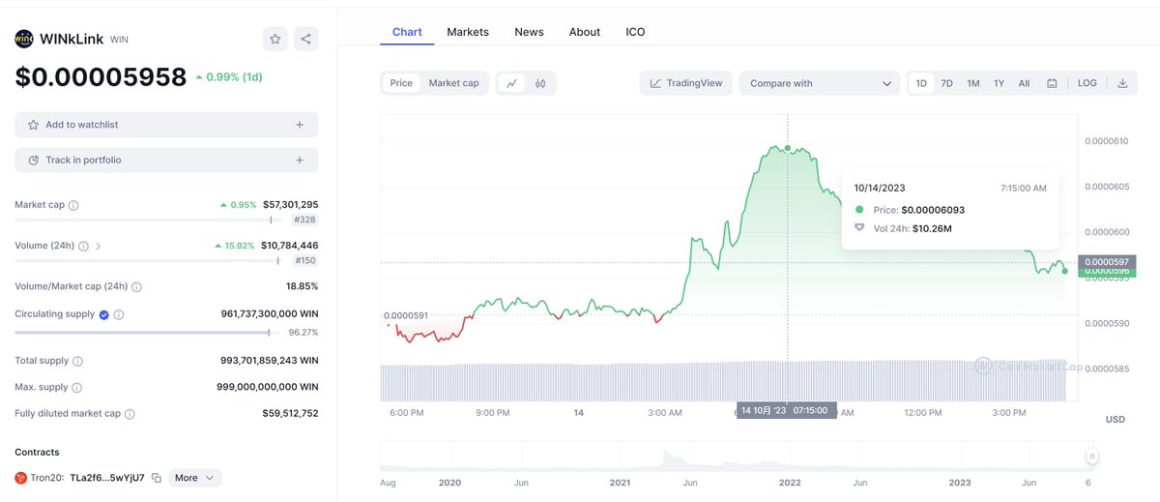Click the timeline range pause handle
Viewport: 1160px width, 502px height.
coord(1092,456)
